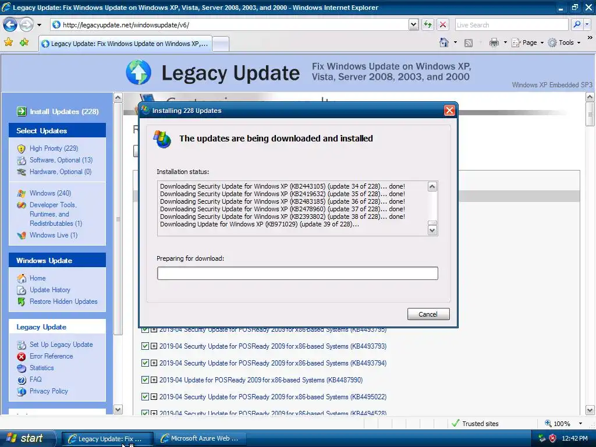Open the Print dropdown arrow
The height and width of the screenshot is (447, 596).
click(505, 42)
